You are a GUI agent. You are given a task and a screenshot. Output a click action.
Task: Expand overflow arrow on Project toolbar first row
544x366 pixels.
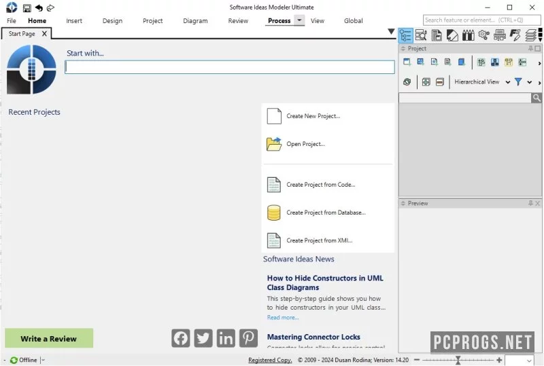pos(539,63)
